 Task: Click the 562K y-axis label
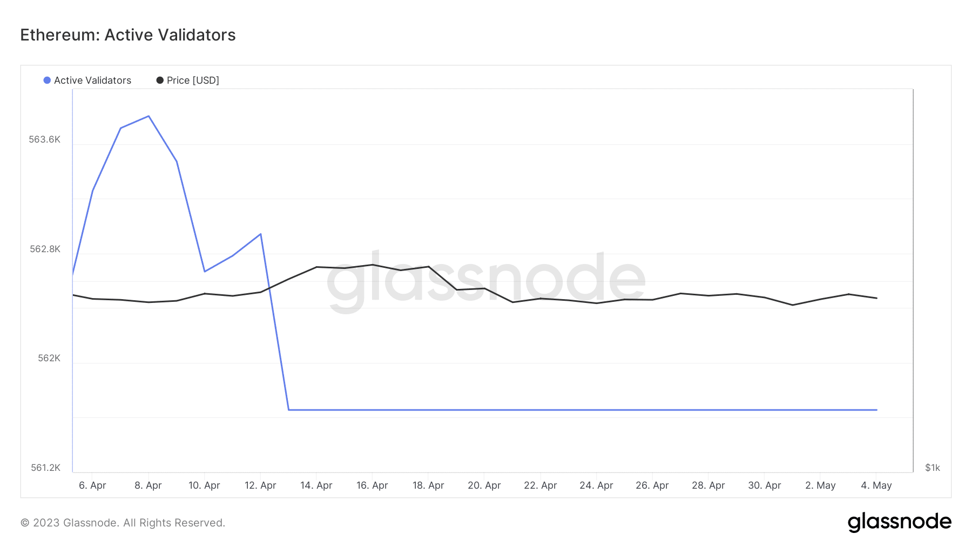tap(49, 359)
